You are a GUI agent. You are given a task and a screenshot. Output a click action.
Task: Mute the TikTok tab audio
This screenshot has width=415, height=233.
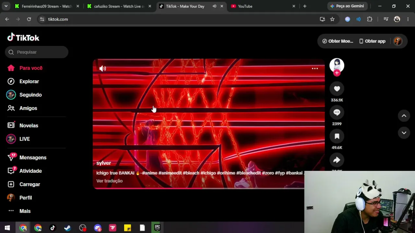214,6
